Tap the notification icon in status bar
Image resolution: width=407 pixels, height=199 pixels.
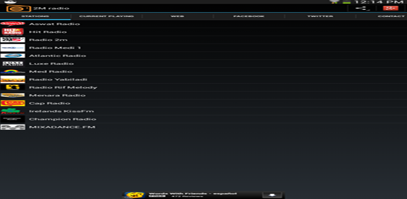(x=10, y=2)
